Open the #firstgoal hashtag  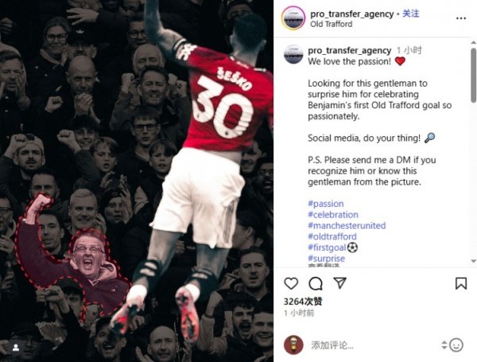327,247
